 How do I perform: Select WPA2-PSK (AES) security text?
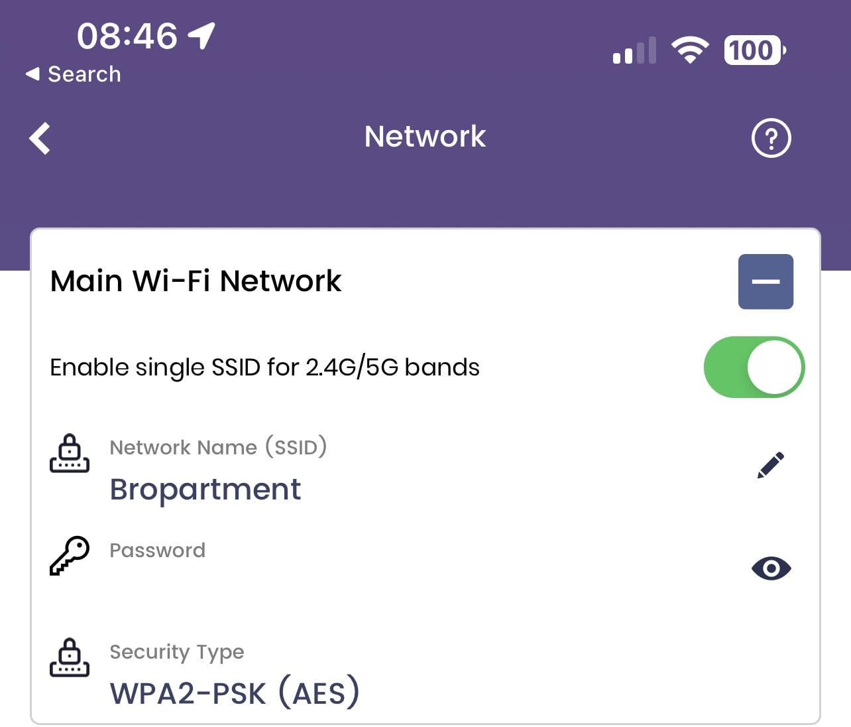pos(234,692)
